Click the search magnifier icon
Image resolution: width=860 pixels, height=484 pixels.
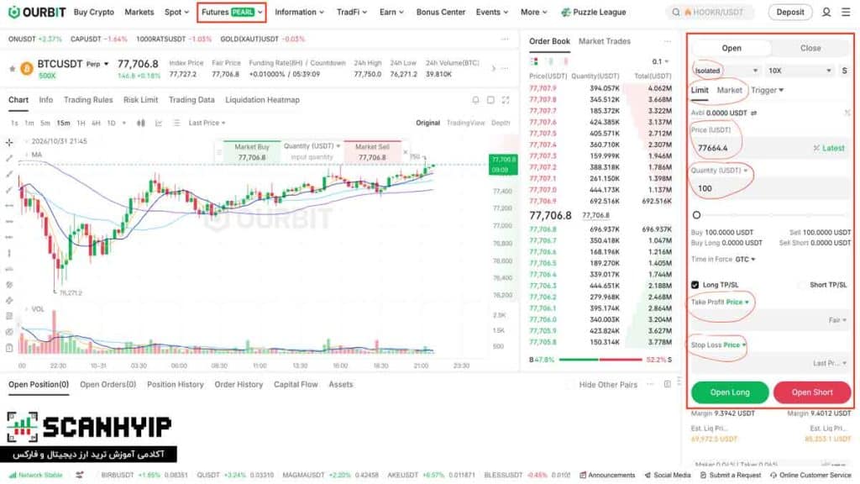click(x=676, y=12)
